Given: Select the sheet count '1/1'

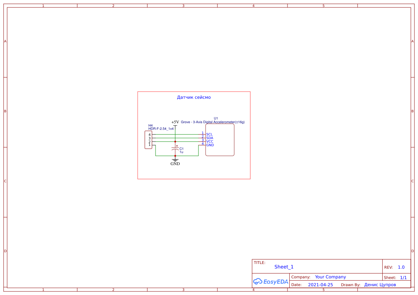Looking at the screenshot, I should coord(403,278).
